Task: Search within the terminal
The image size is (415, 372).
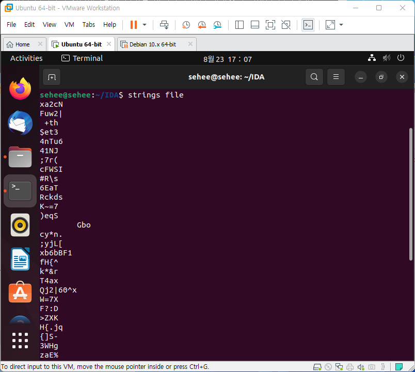Action: (314, 77)
